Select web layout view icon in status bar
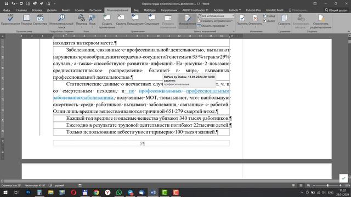The height and width of the screenshot is (197, 351). tap(308, 186)
